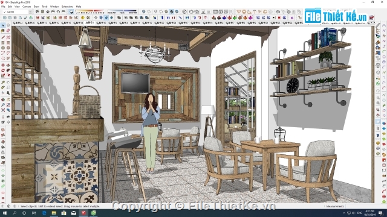Viewport: 387px width, 217px height.
Task: Open the Edit menu
Action: [x=10, y=7]
